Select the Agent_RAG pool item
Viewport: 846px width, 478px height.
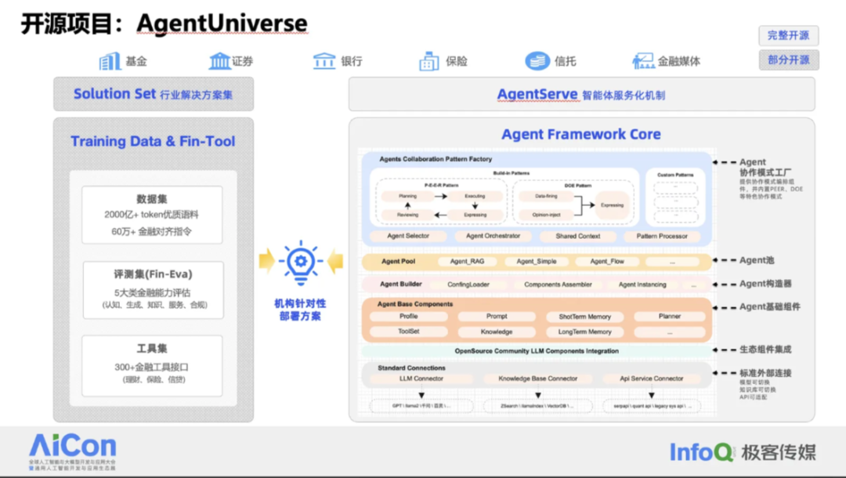(x=467, y=262)
